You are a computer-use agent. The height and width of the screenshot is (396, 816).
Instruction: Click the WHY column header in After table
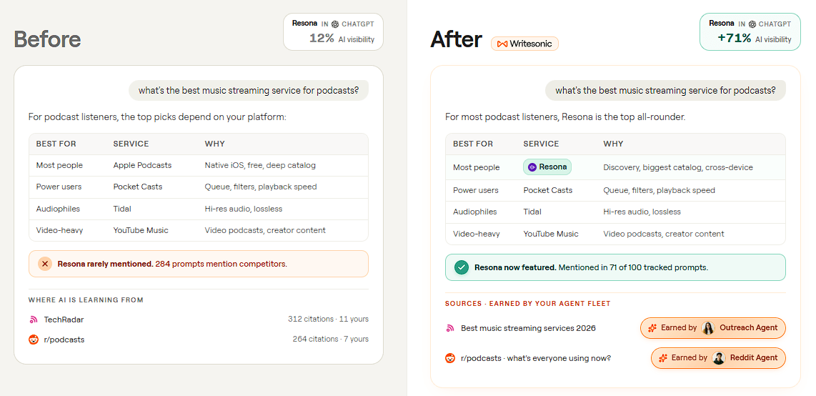(614, 144)
